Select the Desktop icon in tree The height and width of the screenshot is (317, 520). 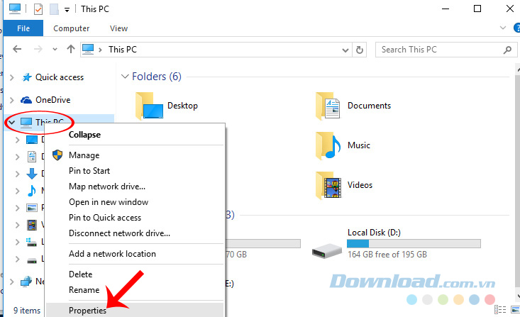tap(32, 140)
